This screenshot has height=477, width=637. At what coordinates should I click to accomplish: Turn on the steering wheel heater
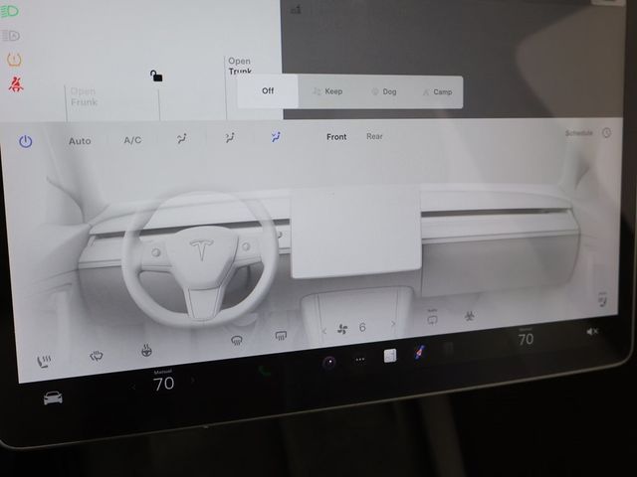pyautogui.click(x=146, y=350)
